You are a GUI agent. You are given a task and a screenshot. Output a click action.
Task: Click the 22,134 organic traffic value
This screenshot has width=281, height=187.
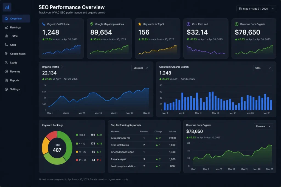49,73
